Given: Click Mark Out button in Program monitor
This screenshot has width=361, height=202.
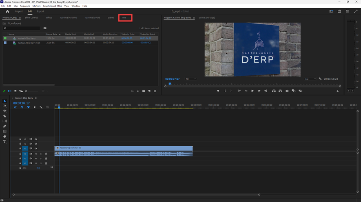Looking at the screenshot, I should pos(231,91).
